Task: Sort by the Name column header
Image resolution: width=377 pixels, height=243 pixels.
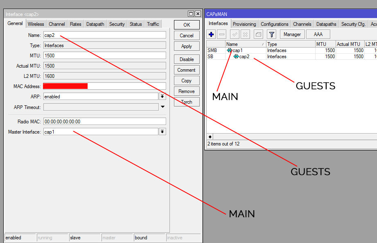Action: [x=246, y=44]
